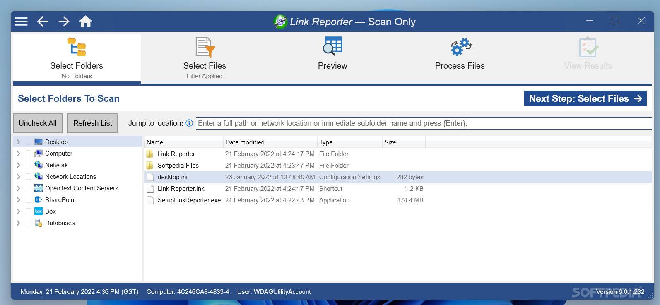
Task: Expand the Network tree node
Action: (18, 165)
